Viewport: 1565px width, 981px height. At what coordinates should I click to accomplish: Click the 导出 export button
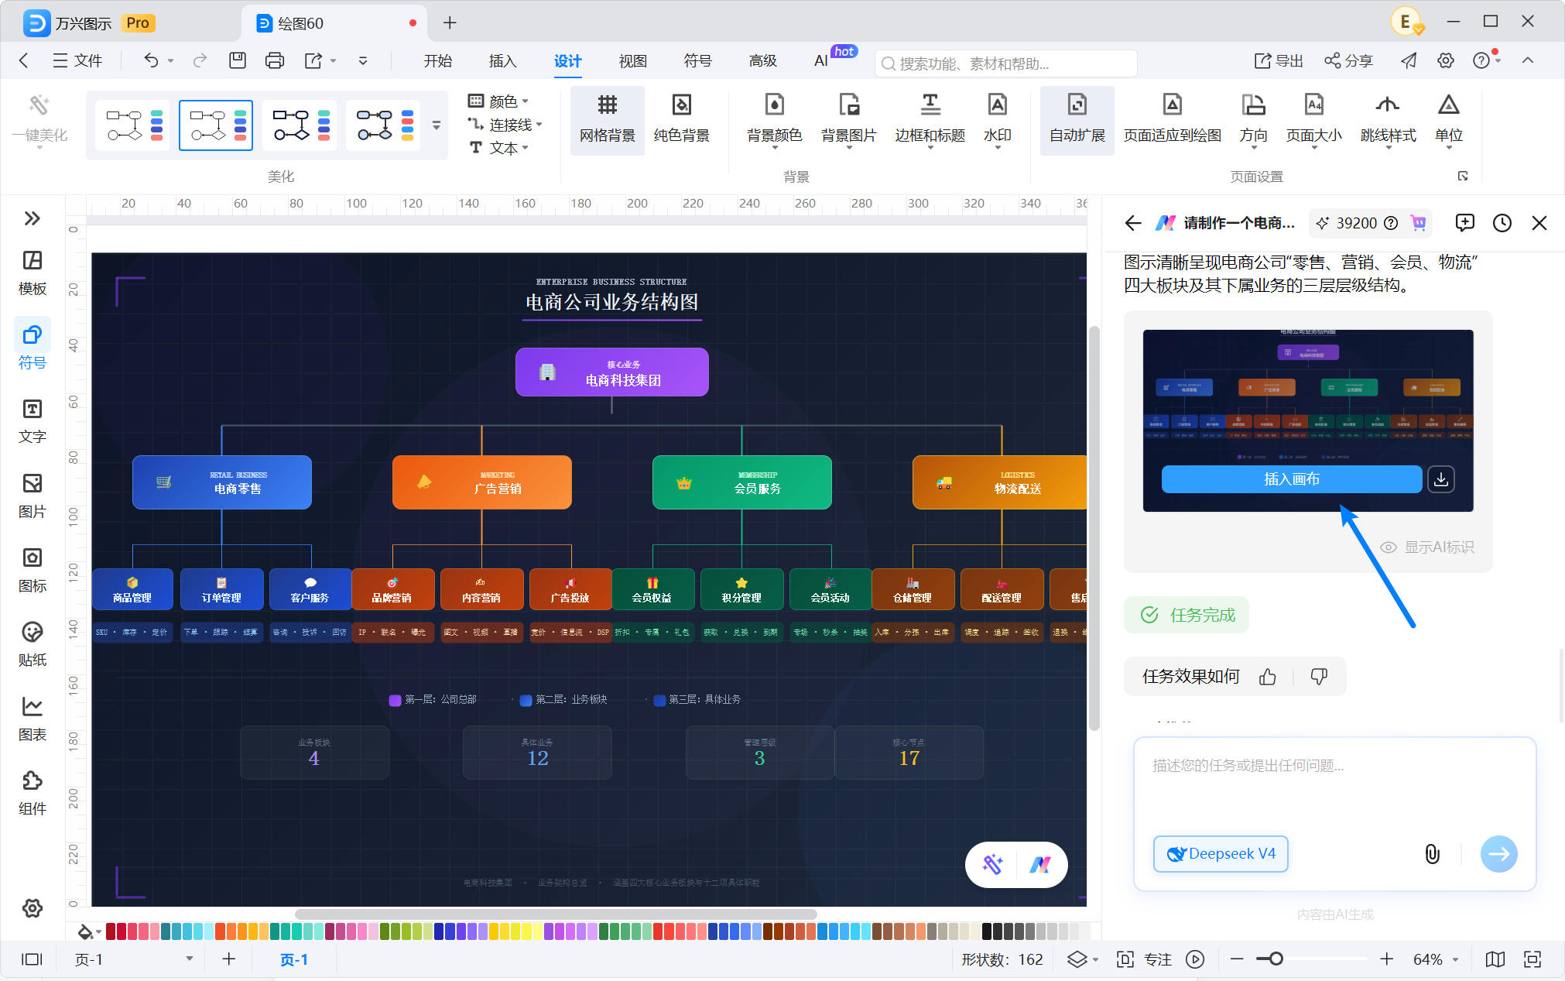1279,60
